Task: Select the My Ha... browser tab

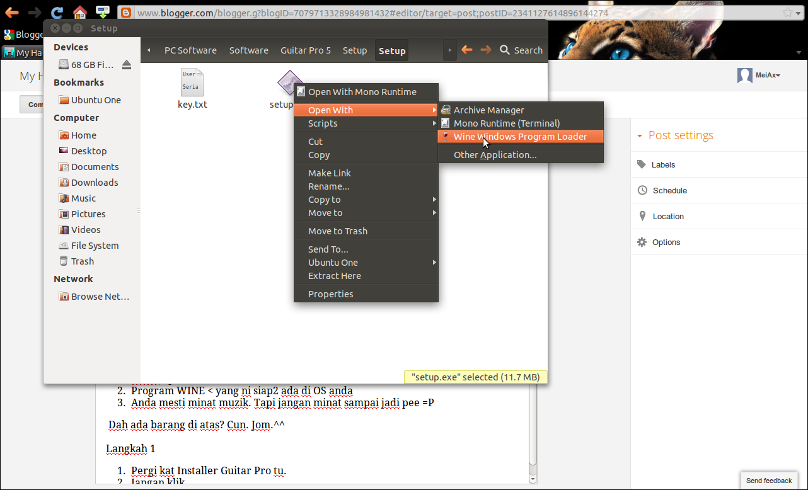Action: point(23,52)
